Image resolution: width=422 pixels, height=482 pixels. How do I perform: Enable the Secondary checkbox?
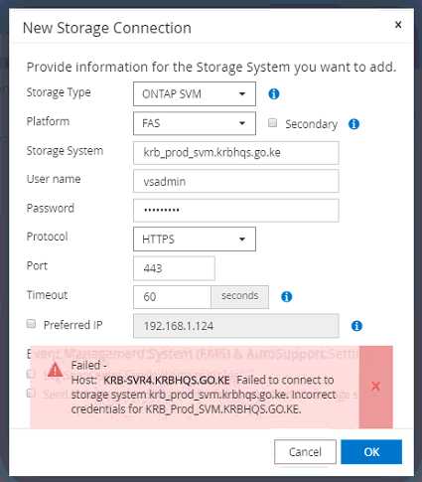272,123
